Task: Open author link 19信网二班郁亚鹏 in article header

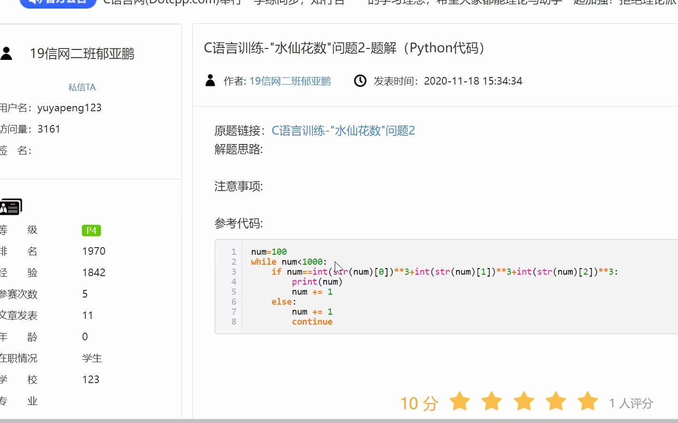Action: tap(290, 81)
